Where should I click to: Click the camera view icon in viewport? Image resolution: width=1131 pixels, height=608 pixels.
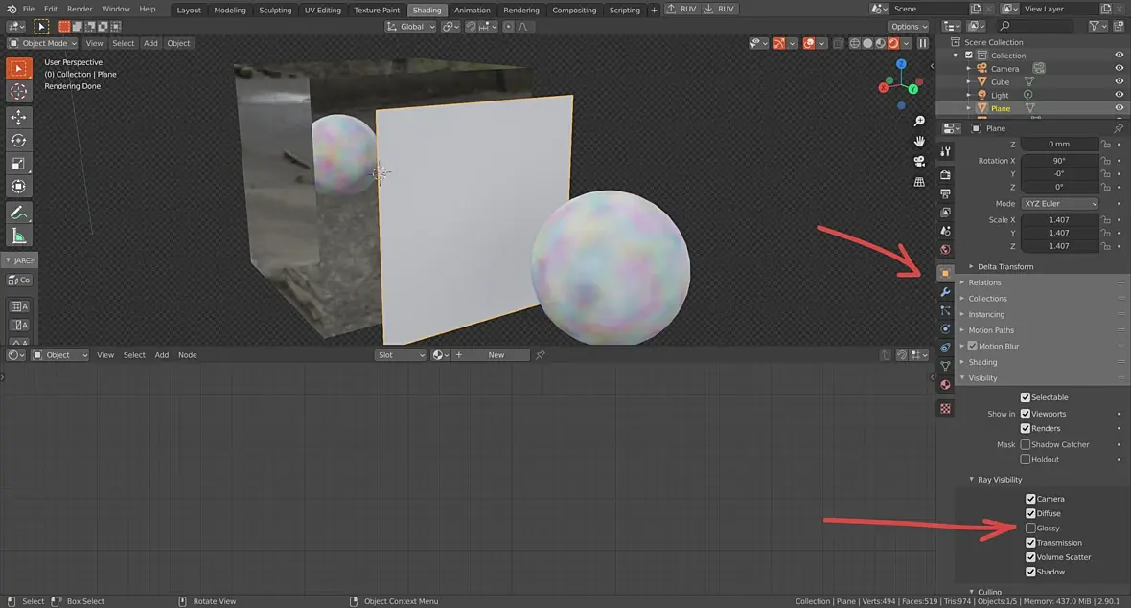[x=919, y=161]
